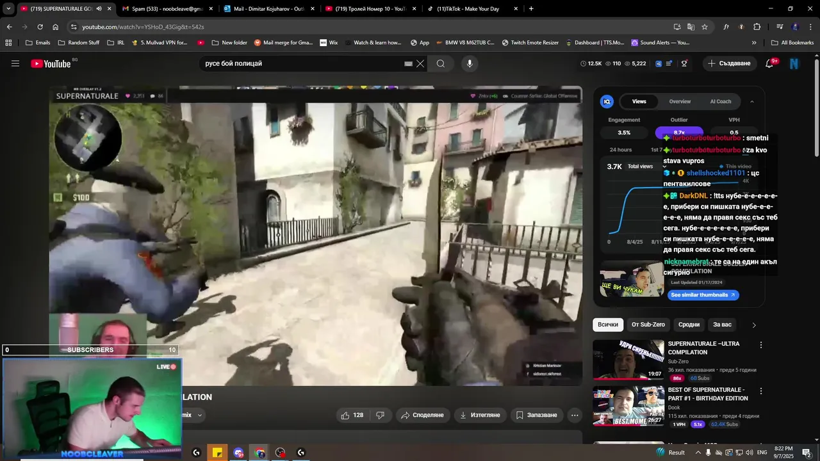
Task: Expand hidden bookmarks with double chevron
Action: (754, 42)
